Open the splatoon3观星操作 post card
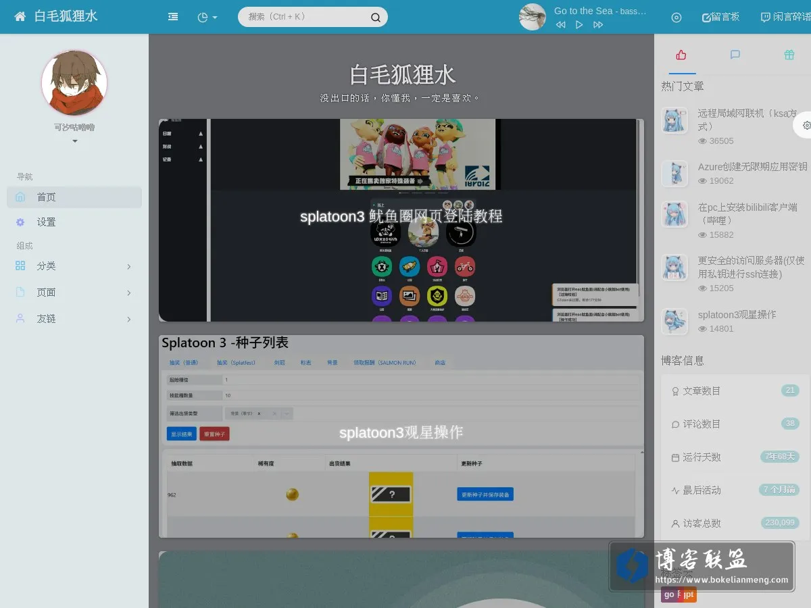811x608 pixels. (401, 436)
